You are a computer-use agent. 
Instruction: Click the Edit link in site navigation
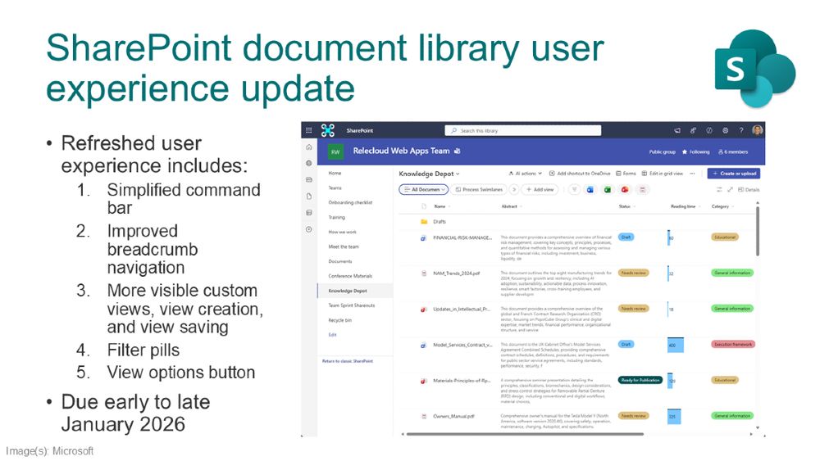(x=332, y=335)
